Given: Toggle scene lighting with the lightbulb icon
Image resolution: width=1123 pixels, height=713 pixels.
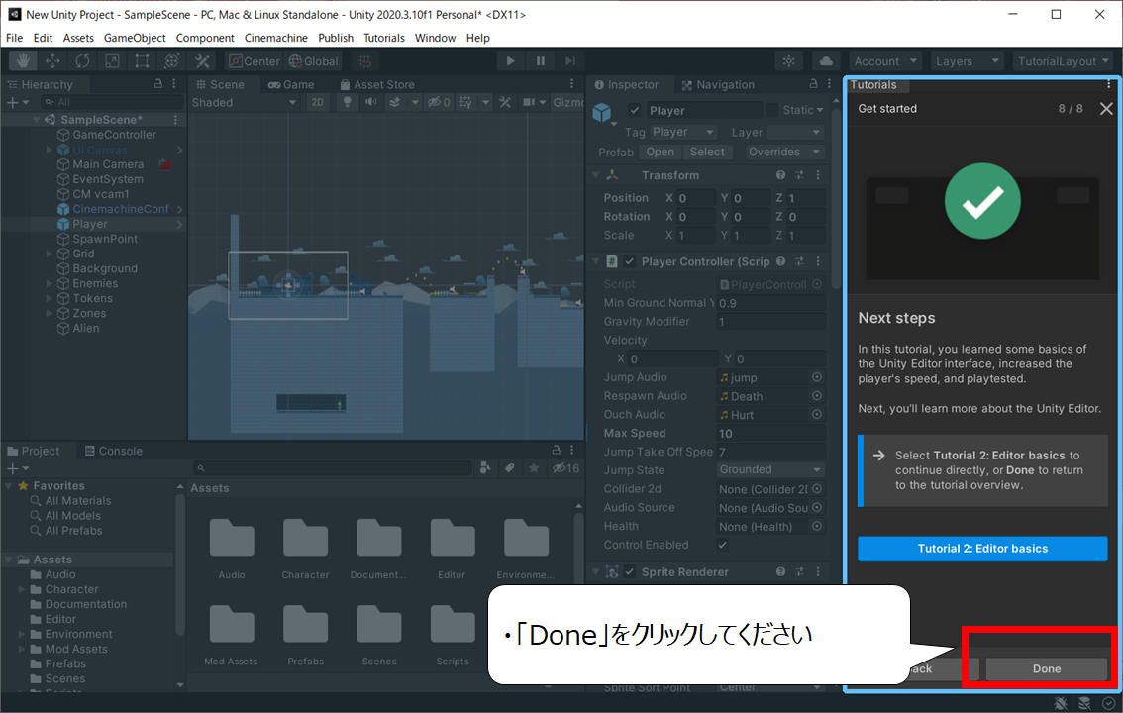Looking at the screenshot, I should pyautogui.click(x=348, y=102).
